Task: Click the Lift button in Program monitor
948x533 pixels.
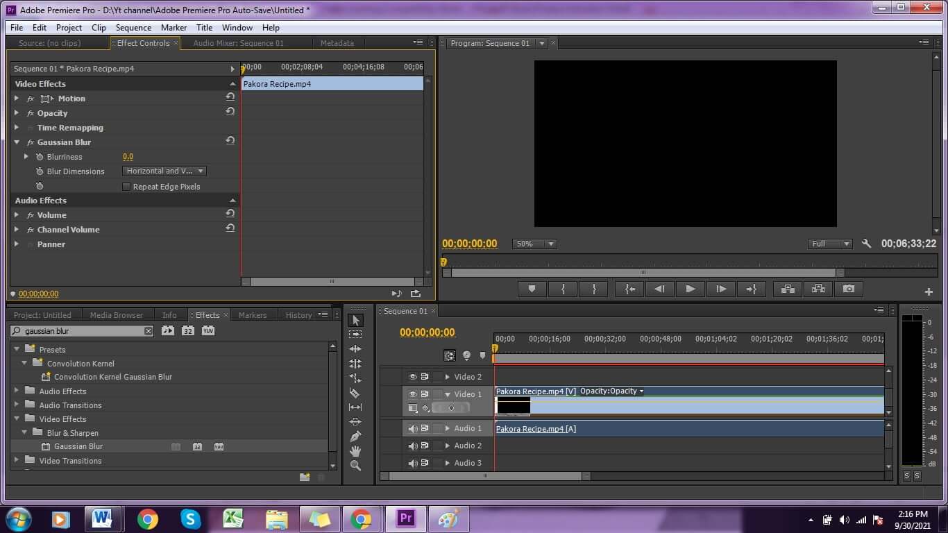Action: point(788,289)
